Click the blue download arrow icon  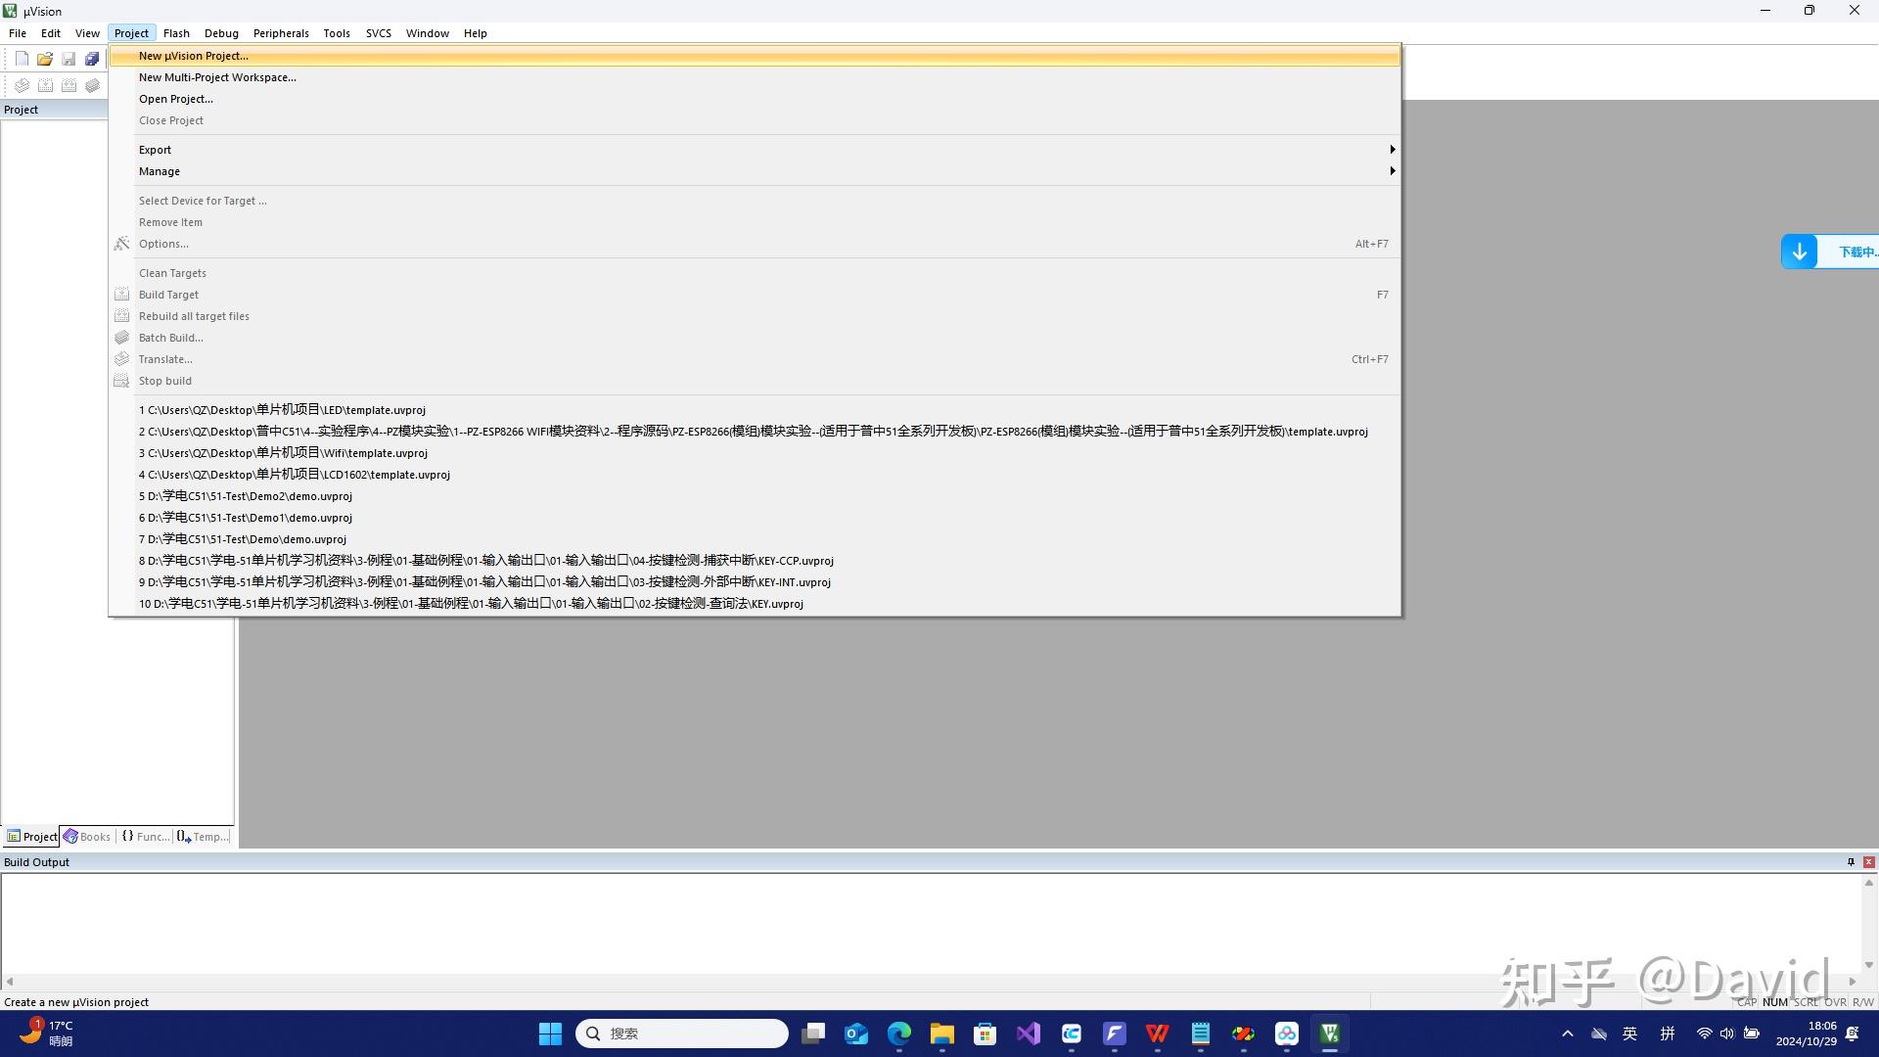(1799, 252)
